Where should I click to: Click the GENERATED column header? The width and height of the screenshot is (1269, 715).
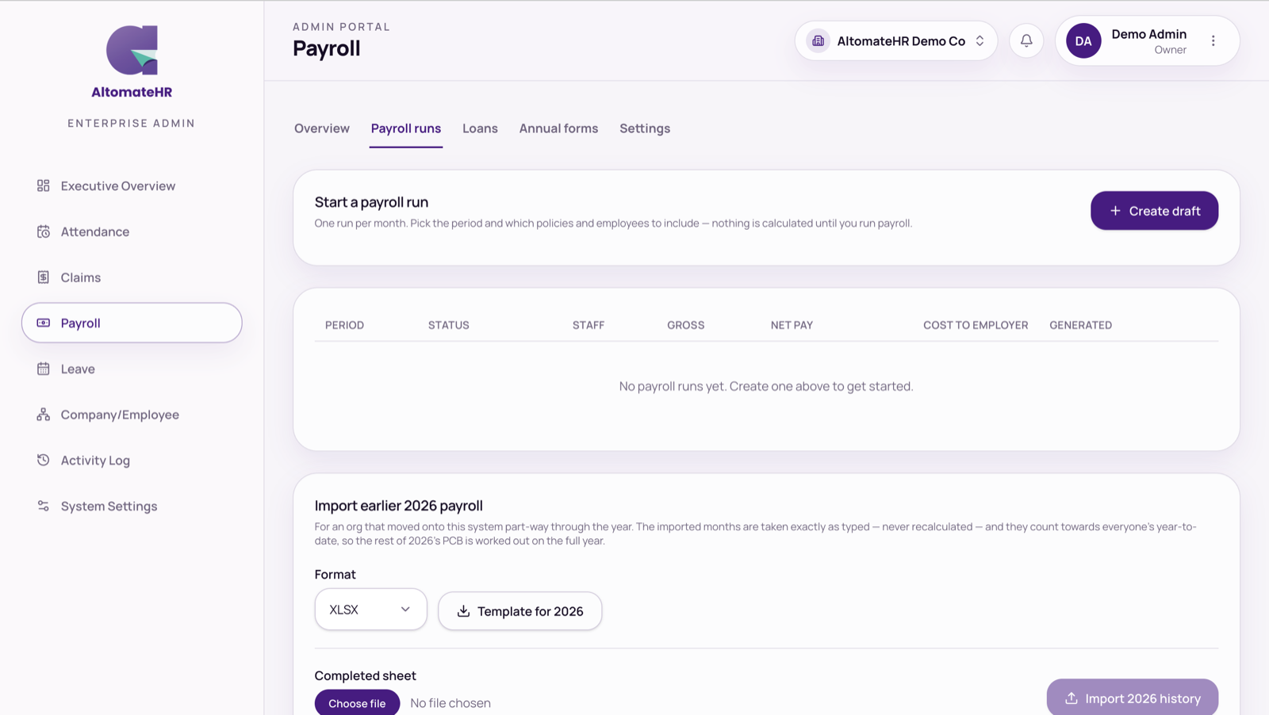[1080, 325]
